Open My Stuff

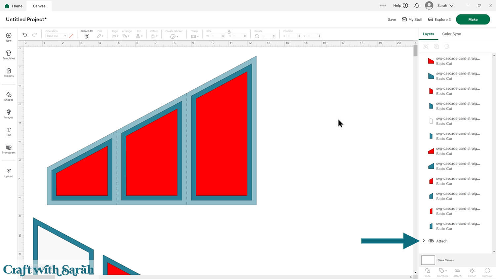coord(412,20)
